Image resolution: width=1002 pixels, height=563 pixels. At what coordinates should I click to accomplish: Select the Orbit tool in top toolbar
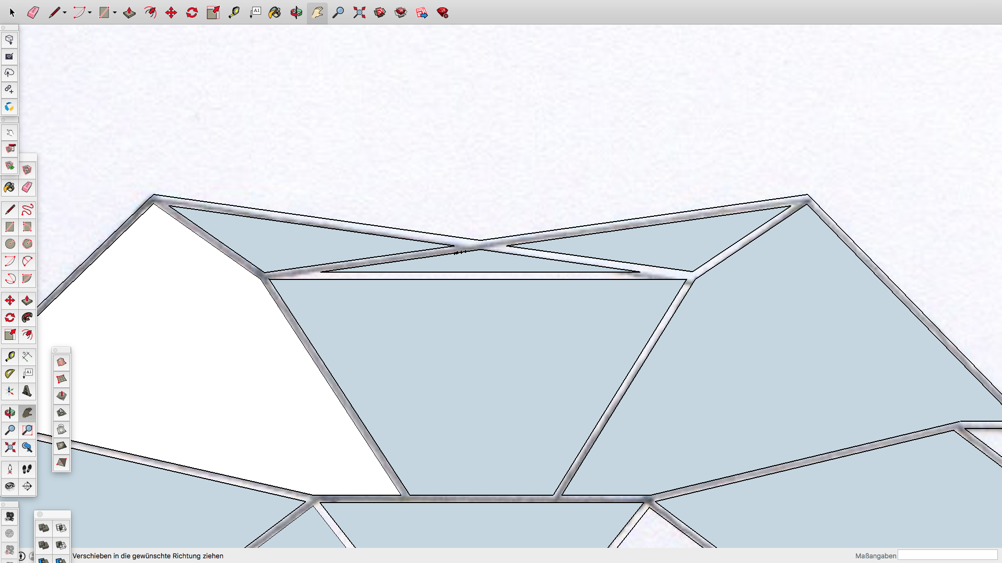[296, 13]
